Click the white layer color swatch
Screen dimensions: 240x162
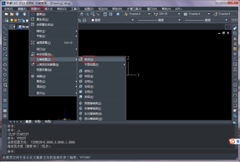(27, 20)
